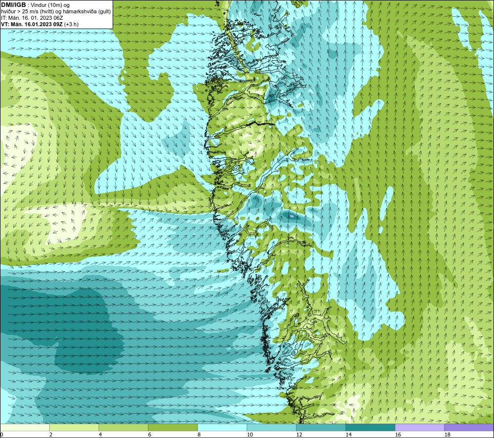
Task: Click the "Vindur (10m) og" text
Action: (x=50, y=5)
